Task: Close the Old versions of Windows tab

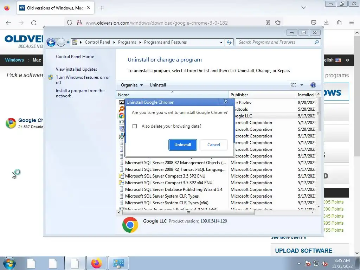Action: pyautogui.click(x=89, y=8)
